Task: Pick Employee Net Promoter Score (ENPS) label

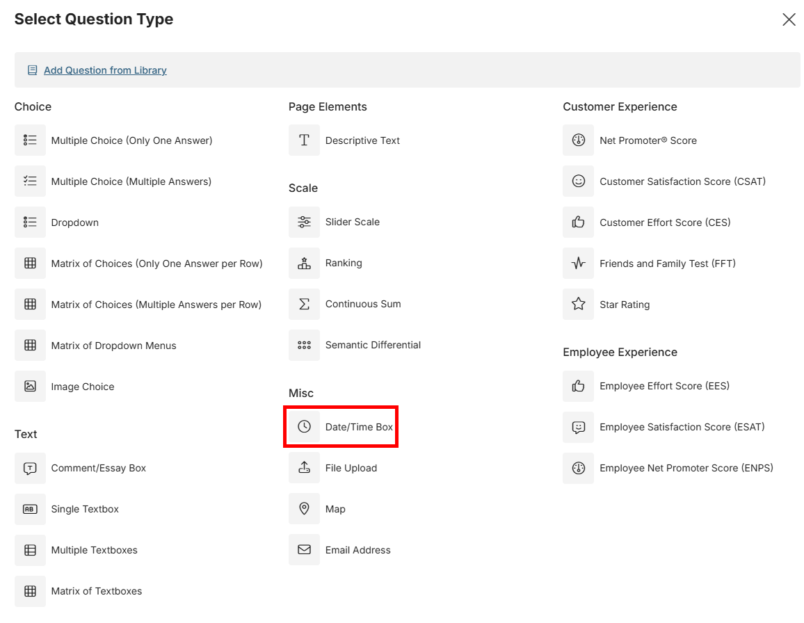Action: click(x=686, y=468)
